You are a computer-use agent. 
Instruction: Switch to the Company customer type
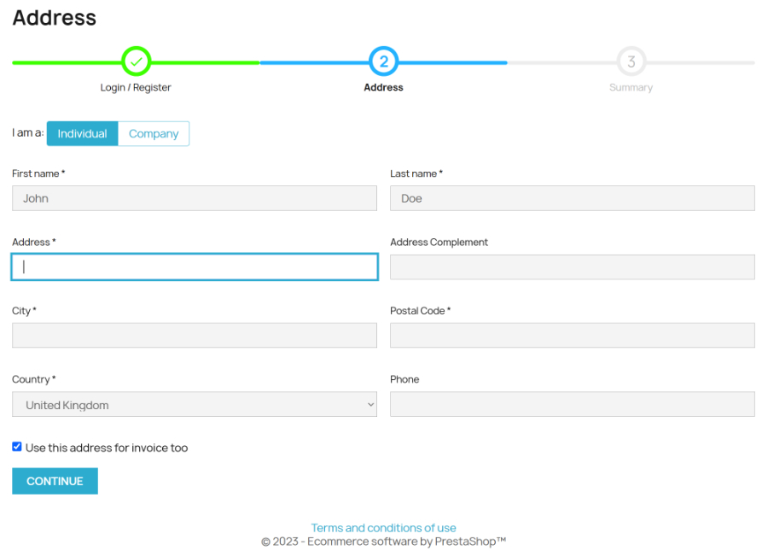pos(154,133)
